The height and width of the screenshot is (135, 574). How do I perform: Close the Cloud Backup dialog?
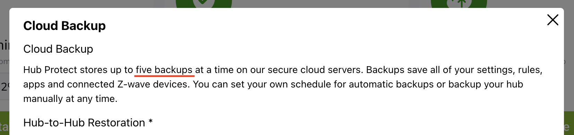(x=553, y=20)
